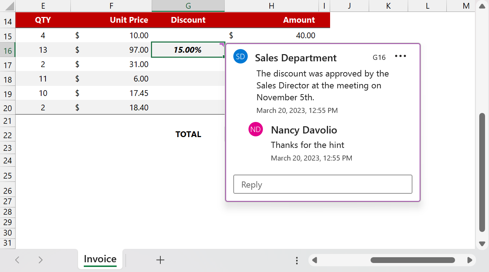Open the comment thread more options ellipsis
Image resolution: width=489 pixels, height=272 pixels.
tap(401, 56)
